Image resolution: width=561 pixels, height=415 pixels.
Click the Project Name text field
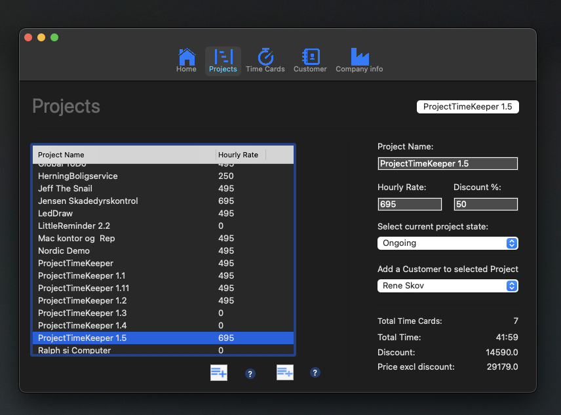(x=448, y=164)
